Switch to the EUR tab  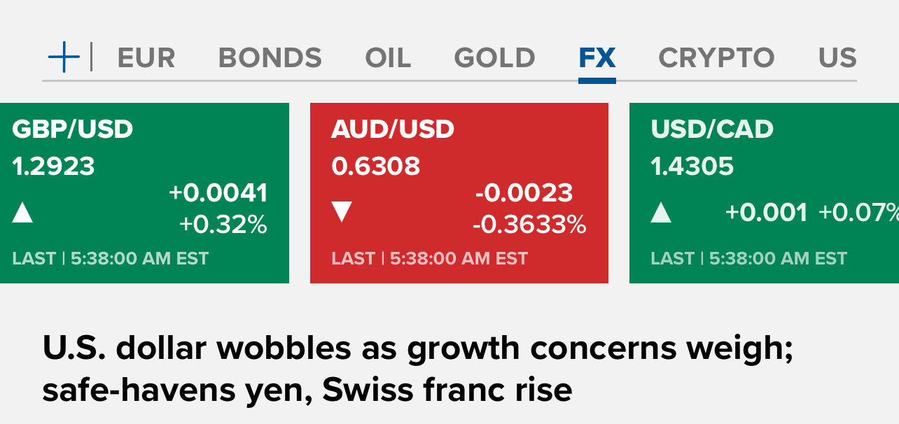click(146, 58)
